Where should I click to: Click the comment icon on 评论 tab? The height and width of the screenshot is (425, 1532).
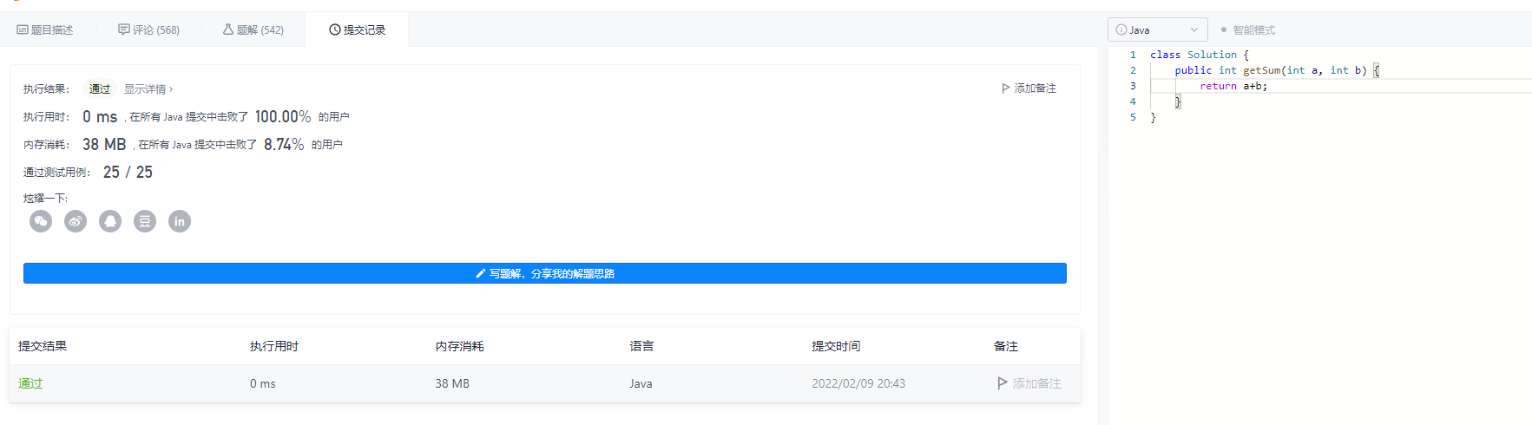(124, 29)
